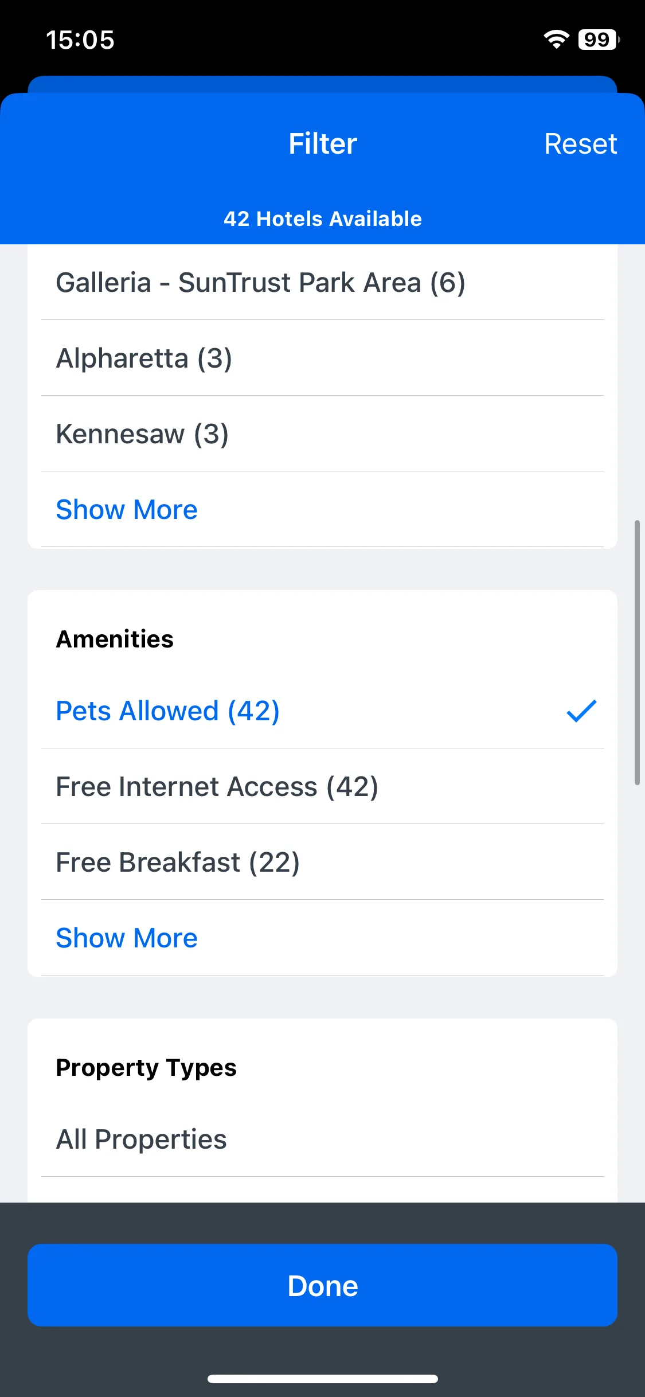The image size is (645, 1397).
Task: Tap the 42 Hotels Available label
Action: pyautogui.click(x=322, y=218)
